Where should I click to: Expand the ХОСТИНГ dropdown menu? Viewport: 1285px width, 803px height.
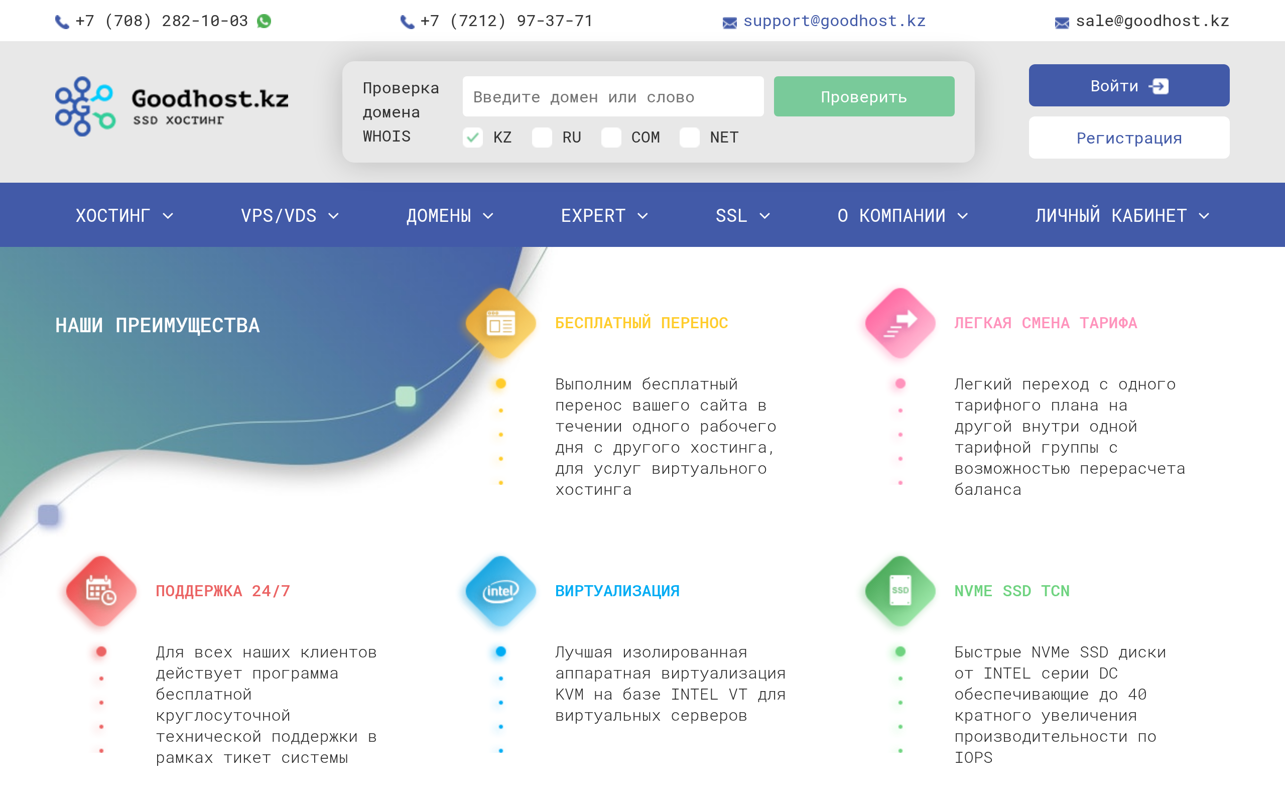click(x=125, y=216)
